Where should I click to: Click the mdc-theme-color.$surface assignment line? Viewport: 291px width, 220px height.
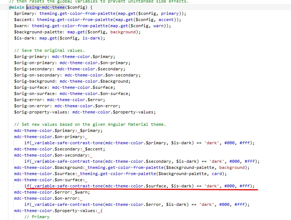coord(121,174)
